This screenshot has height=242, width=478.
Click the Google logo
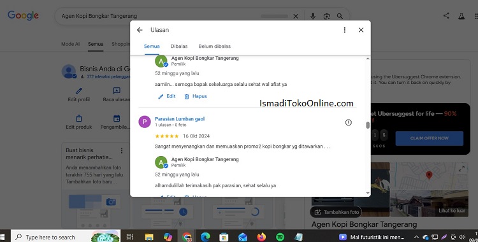click(23, 15)
